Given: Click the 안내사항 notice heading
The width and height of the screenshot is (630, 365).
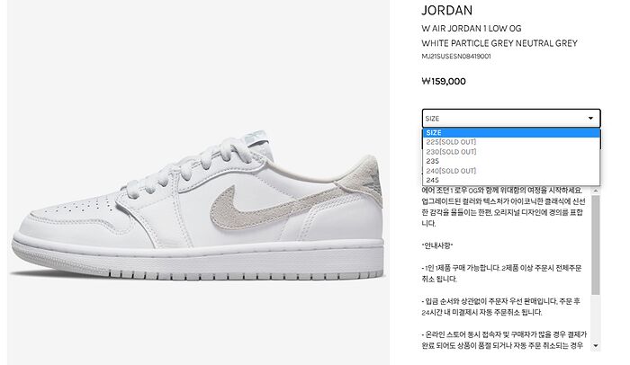Looking at the screenshot, I should pyautogui.click(x=437, y=245).
